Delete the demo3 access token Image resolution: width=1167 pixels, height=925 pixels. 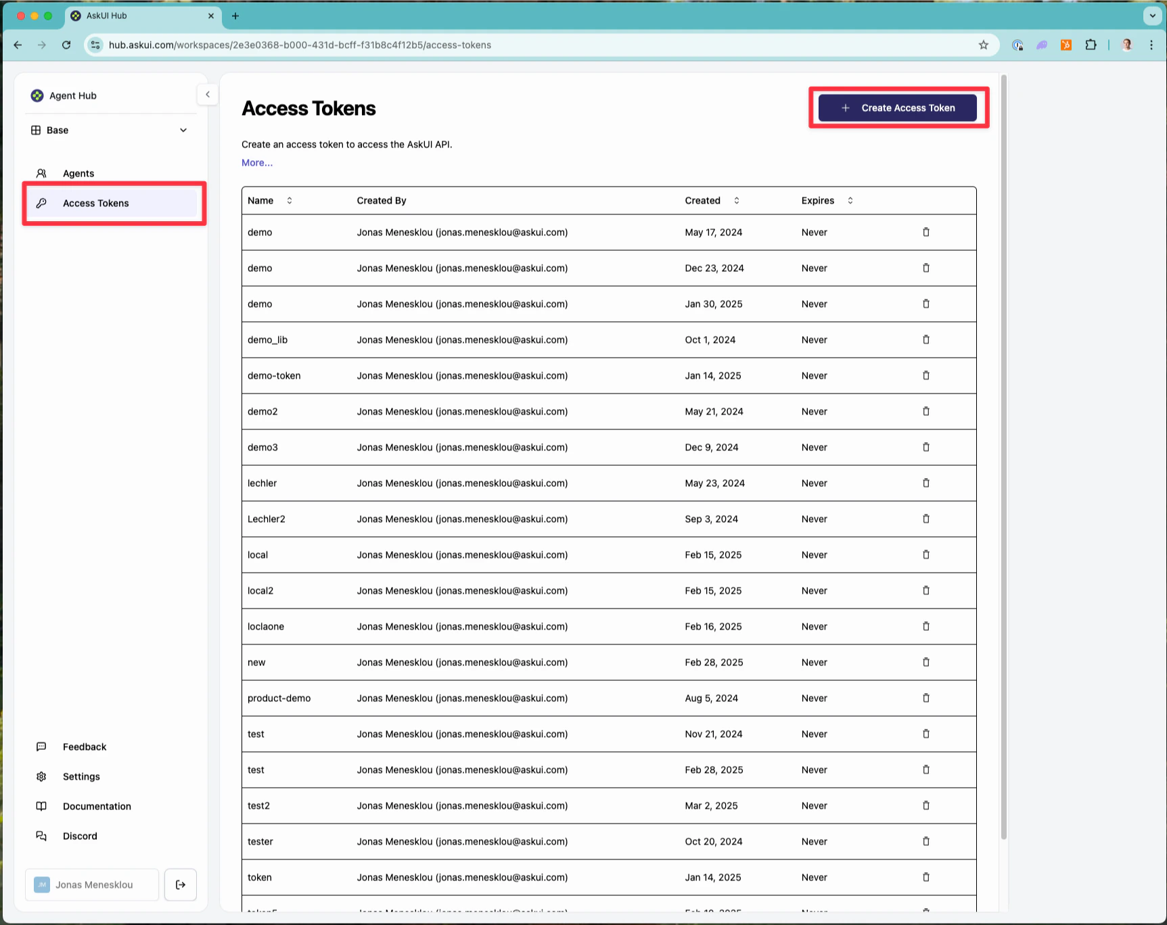tap(926, 447)
